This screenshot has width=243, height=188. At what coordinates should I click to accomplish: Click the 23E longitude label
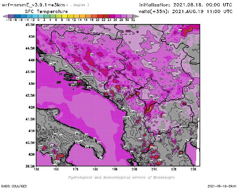[x=193, y=169]
